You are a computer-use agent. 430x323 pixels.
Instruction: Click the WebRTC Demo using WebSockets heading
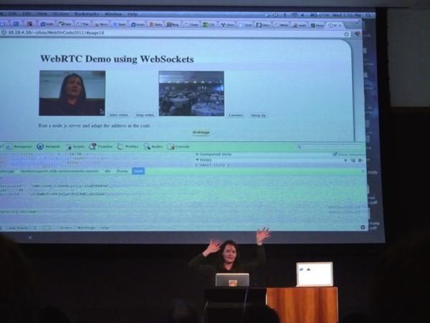117,59
